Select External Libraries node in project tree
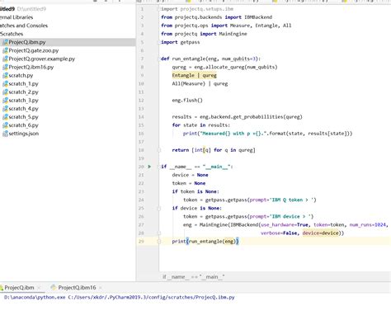This screenshot has height=334, width=391. 16,17
